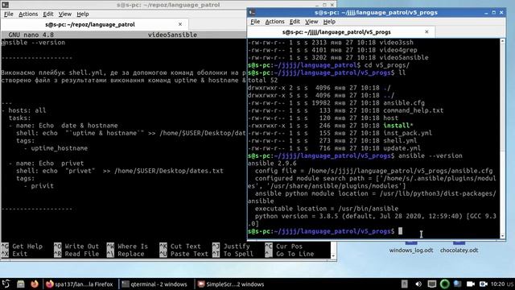Click 'video5ansible' filename in nano header
The height and width of the screenshot is (290, 515).
tap(172, 35)
